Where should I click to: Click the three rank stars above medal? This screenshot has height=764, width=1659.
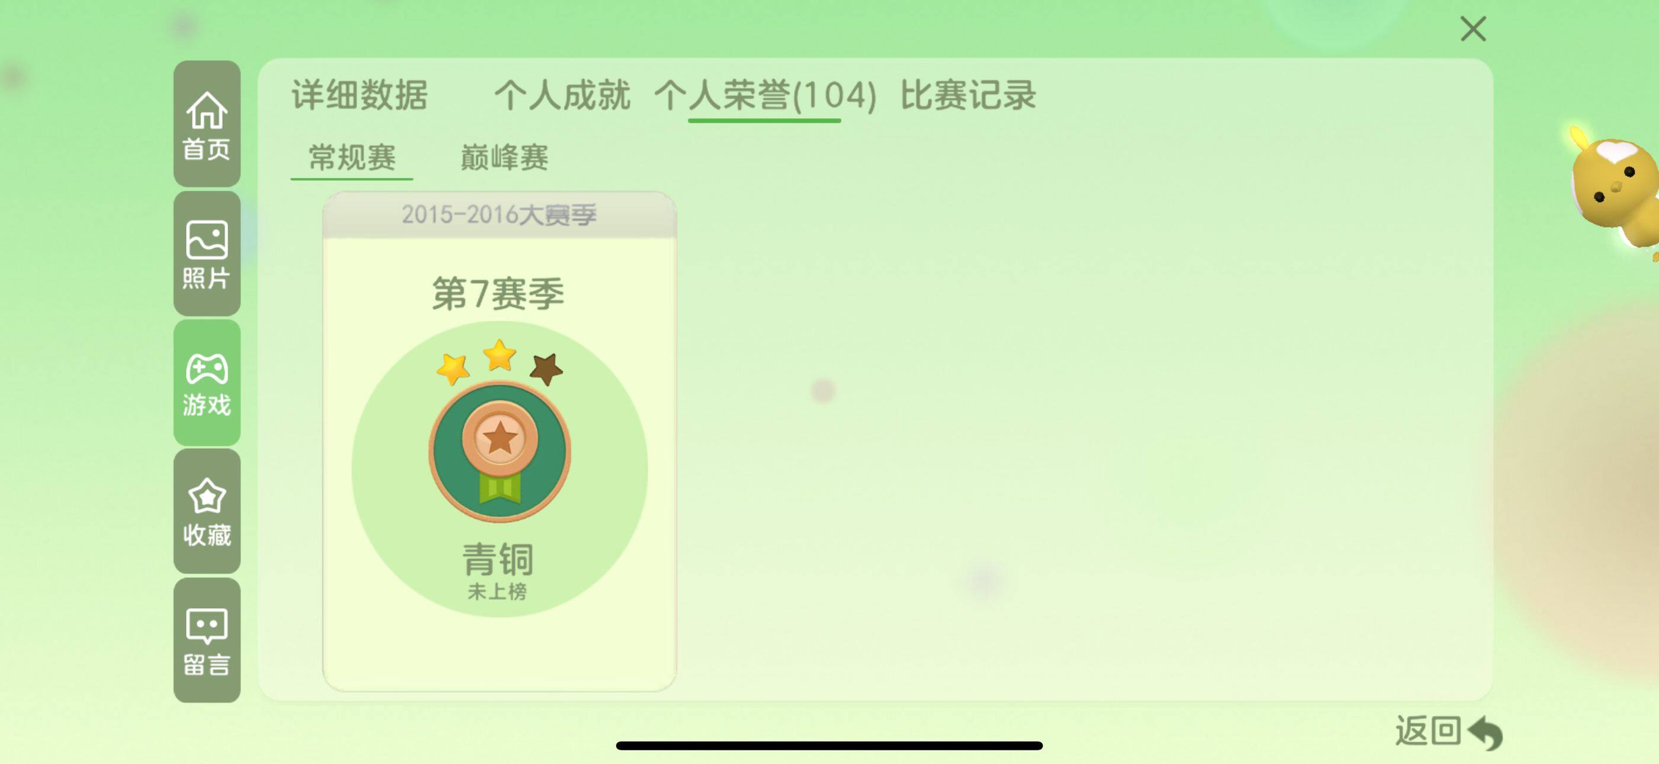tap(499, 363)
